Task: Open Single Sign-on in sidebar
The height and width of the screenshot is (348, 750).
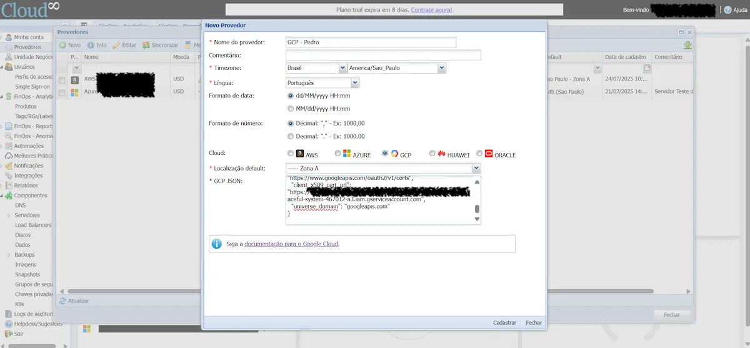Action: [32, 86]
